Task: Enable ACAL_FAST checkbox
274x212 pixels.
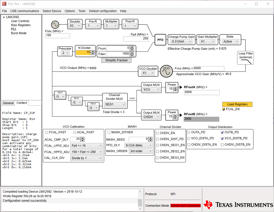Action: [x=75, y=132]
